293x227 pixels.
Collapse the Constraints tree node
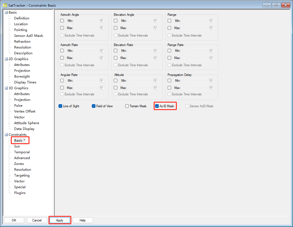[x=6, y=135]
